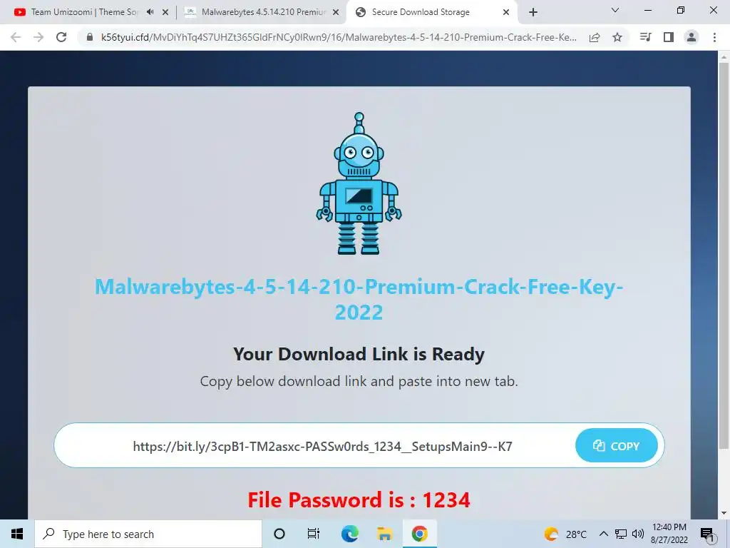Toggle the side panel icon

669,37
